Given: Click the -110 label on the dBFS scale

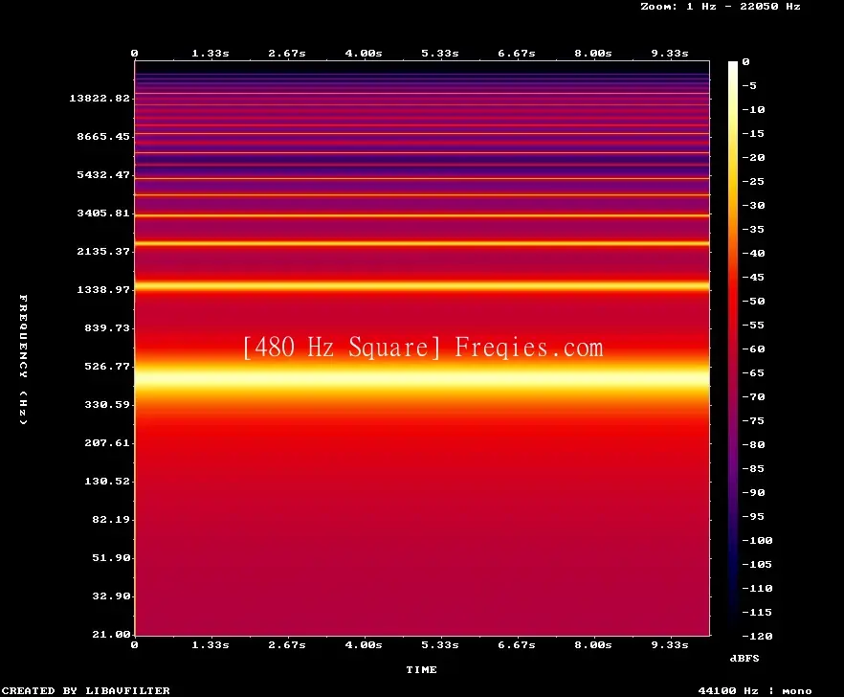Looking at the screenshot, I should [x=757, y=588].
